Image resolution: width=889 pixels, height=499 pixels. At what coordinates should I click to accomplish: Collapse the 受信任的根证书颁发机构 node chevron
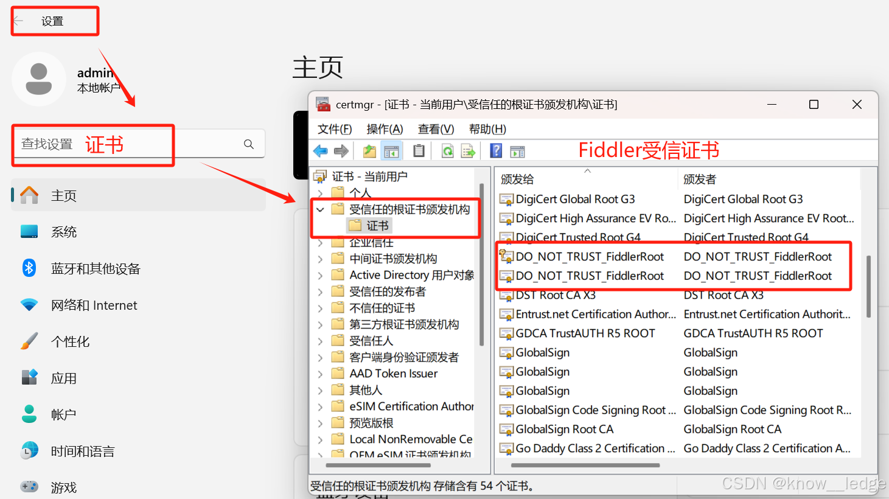[x=320, y=209]
